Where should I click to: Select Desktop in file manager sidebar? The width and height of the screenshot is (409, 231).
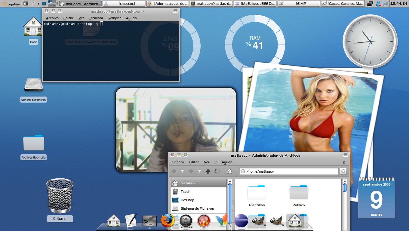point(198,200)
